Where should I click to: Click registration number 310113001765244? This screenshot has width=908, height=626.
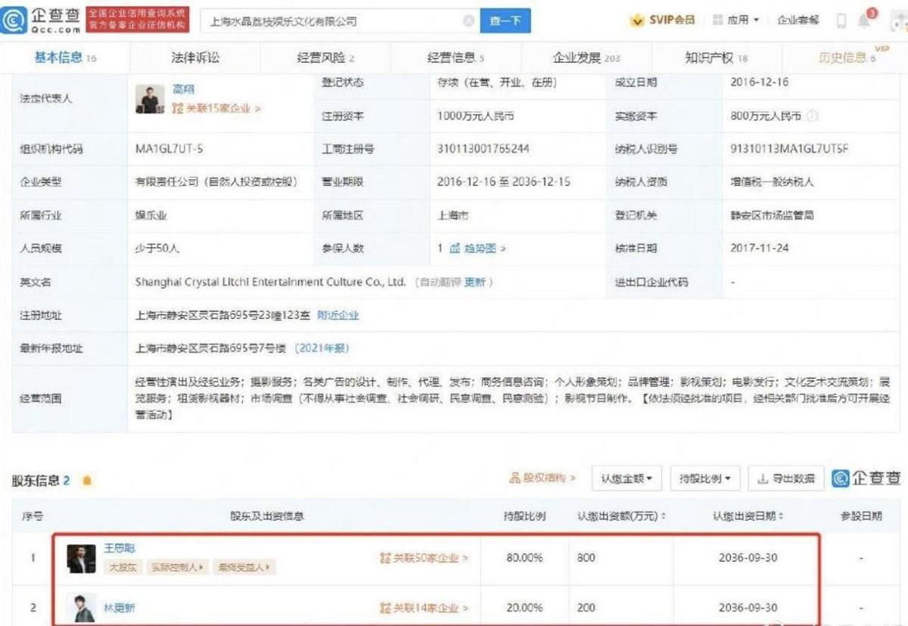click(x=483, y=149)
